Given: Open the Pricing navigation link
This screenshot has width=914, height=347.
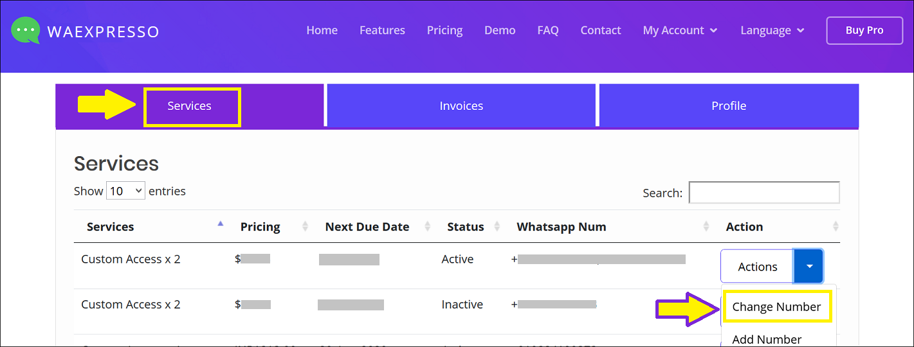Looking at the screenshot, I should pyautogui.click(x=444, y=30).
